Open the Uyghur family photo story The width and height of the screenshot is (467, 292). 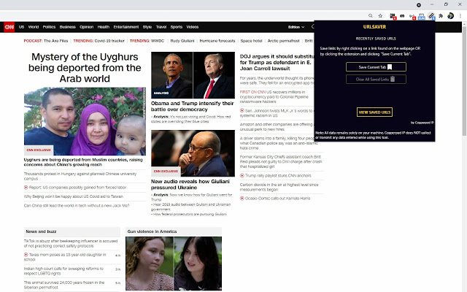tap(85, 121)
